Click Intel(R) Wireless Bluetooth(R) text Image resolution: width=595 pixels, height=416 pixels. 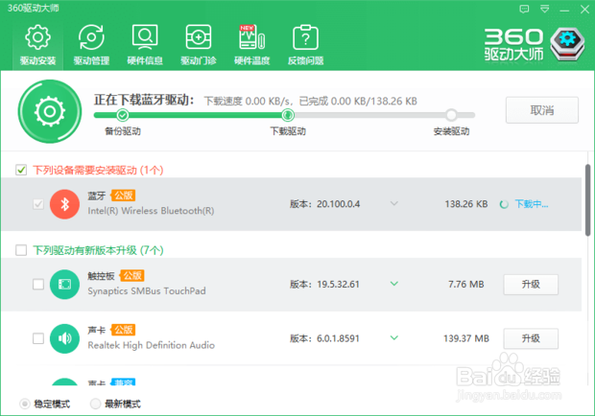151,211
